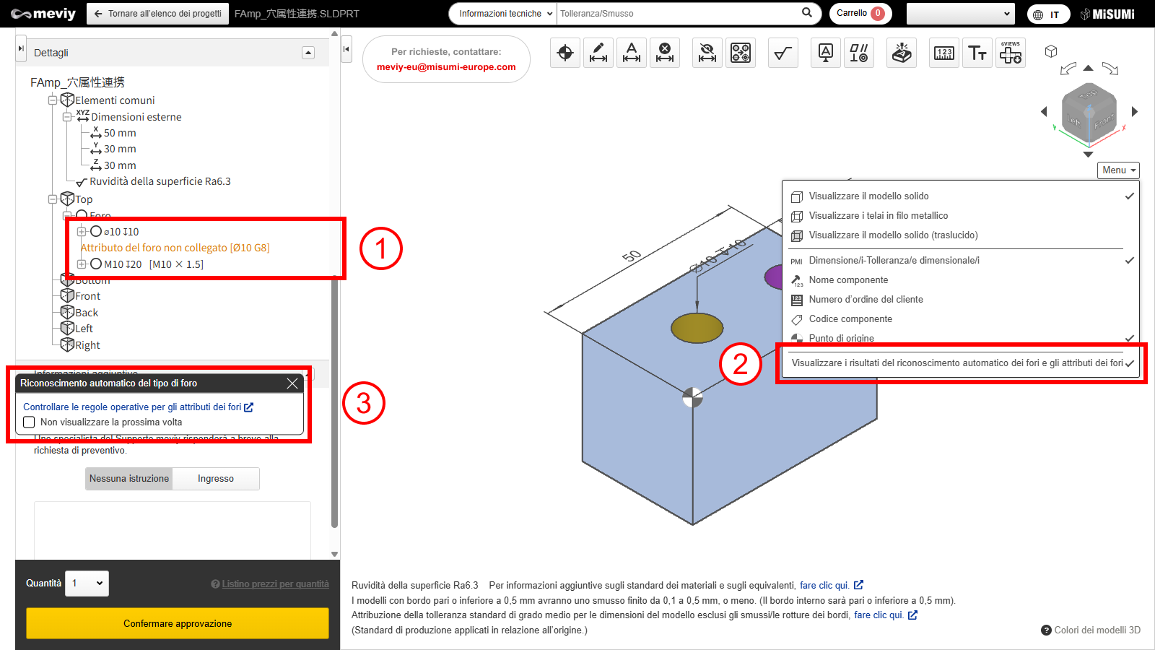Open the surface roughness tool
The height and width of the screenshot is (650, 1155).
coord(783,53)
